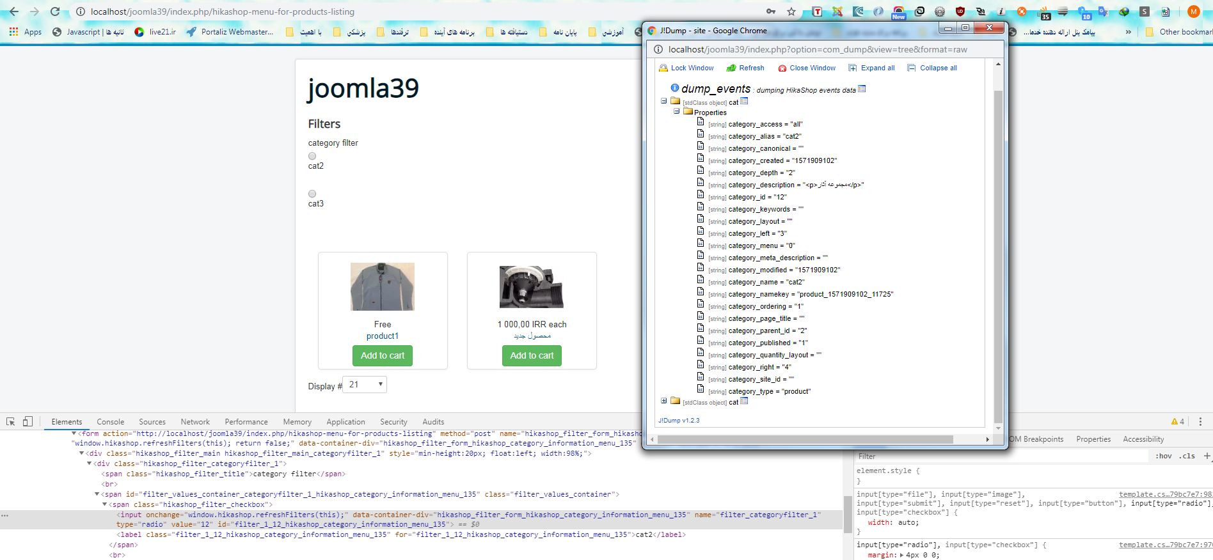1213x560 pixels.
Task: Expand the second collapsed cat object
Action: (664, 401)
